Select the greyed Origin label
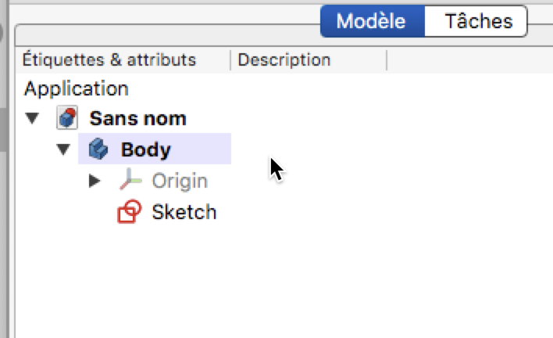The height and width of the screenshot is (338, 553). click(x=180, y=182)
